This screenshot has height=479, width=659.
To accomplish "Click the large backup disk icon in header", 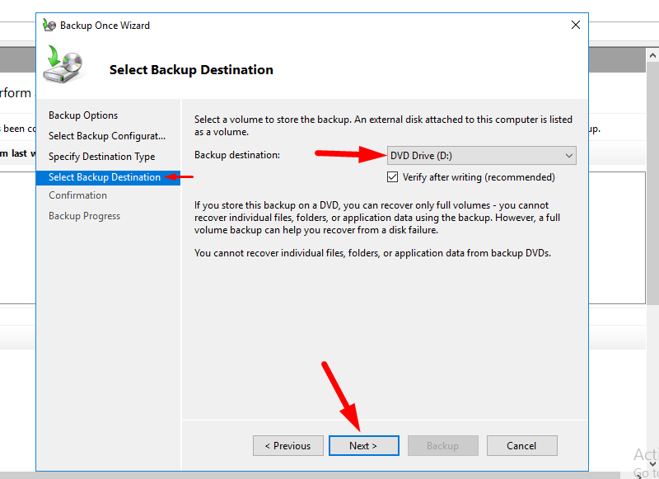I will coord(61,68).
